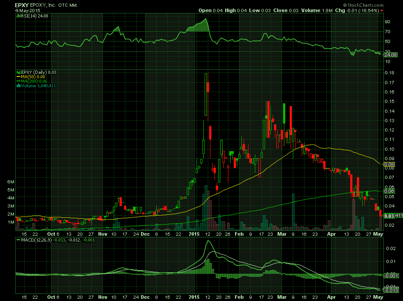This screenshot has width=403, height=301.
Task: Click the Chg -0.01 (-18.54%) value
Action: 357,11
